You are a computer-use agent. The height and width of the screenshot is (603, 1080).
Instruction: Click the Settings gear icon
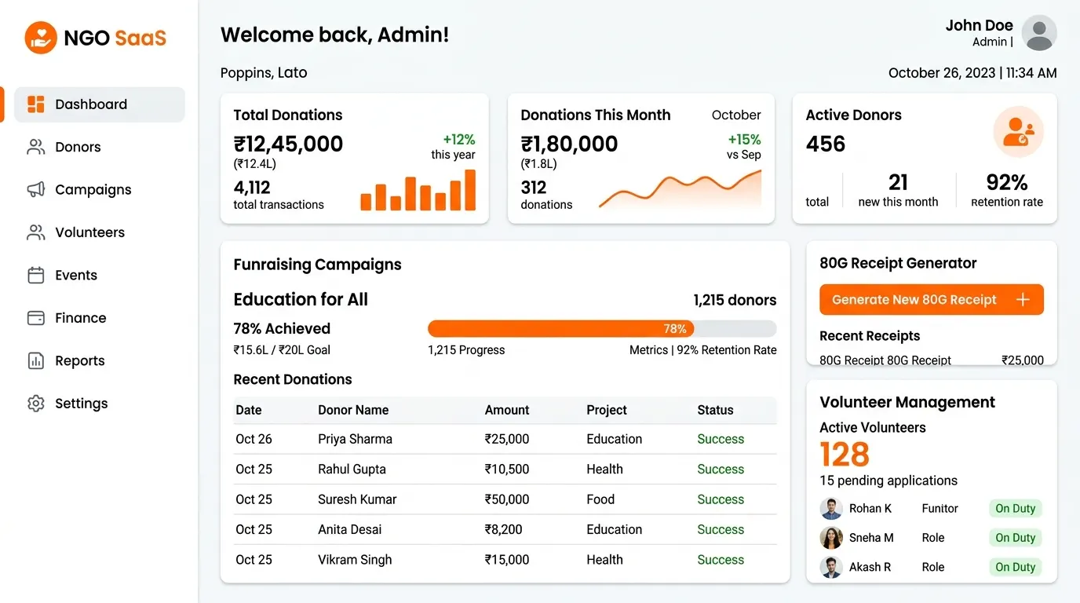(36, 404)
